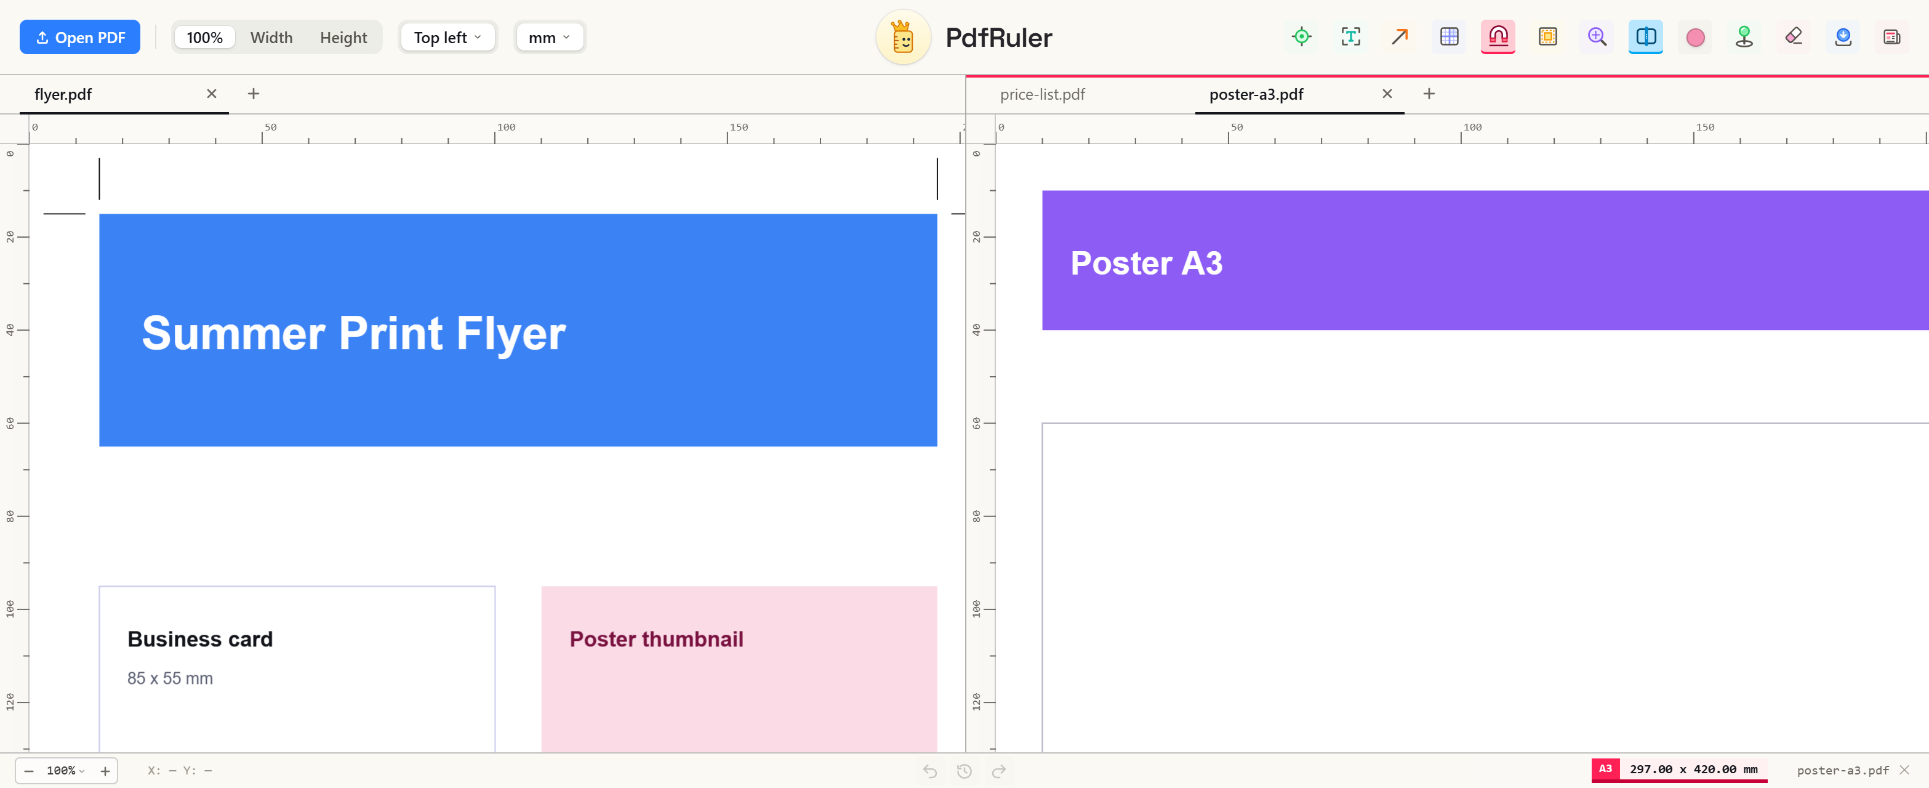Select the magnifier zoom tool
Viewport: 1929px width, 788px height.
[x=1597, y=37]
